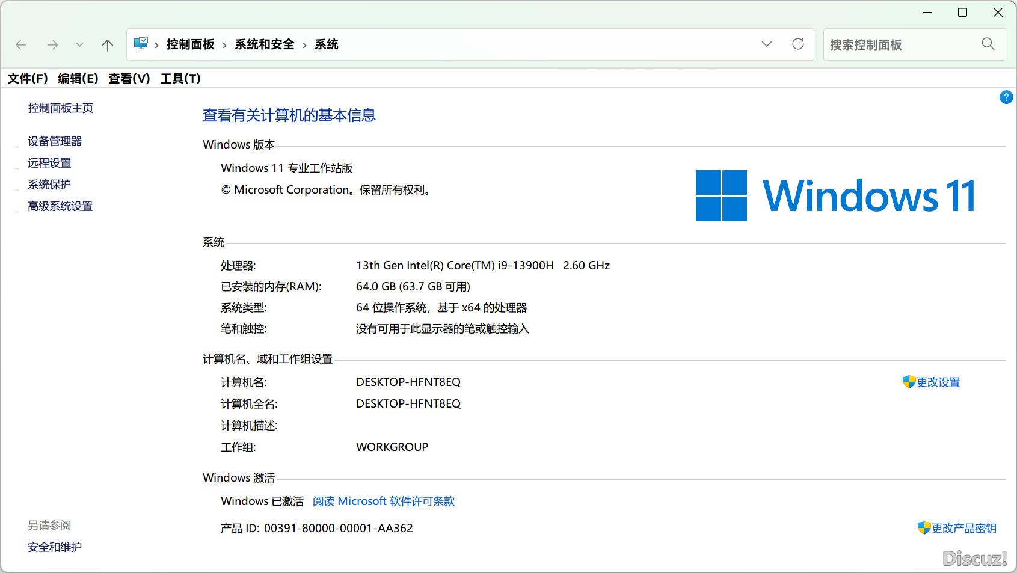This screenshot has height=573, width=1017.
Task: Click 更改设置 link
Action: coord(938,382)
